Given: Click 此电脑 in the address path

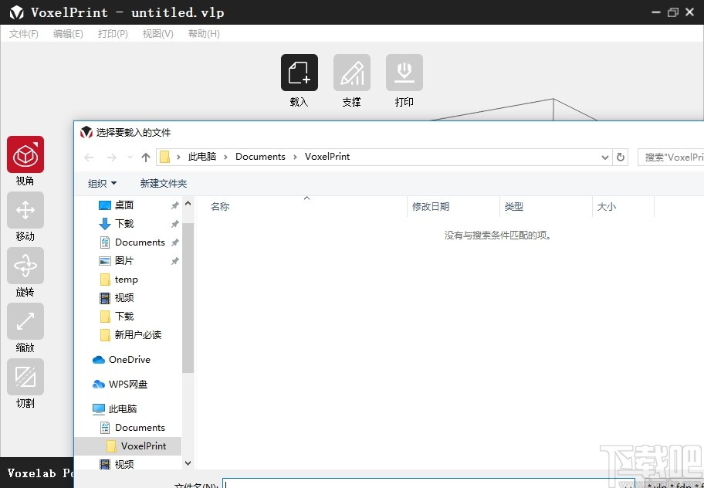Looking at the screenshot, I should (202, 157).
